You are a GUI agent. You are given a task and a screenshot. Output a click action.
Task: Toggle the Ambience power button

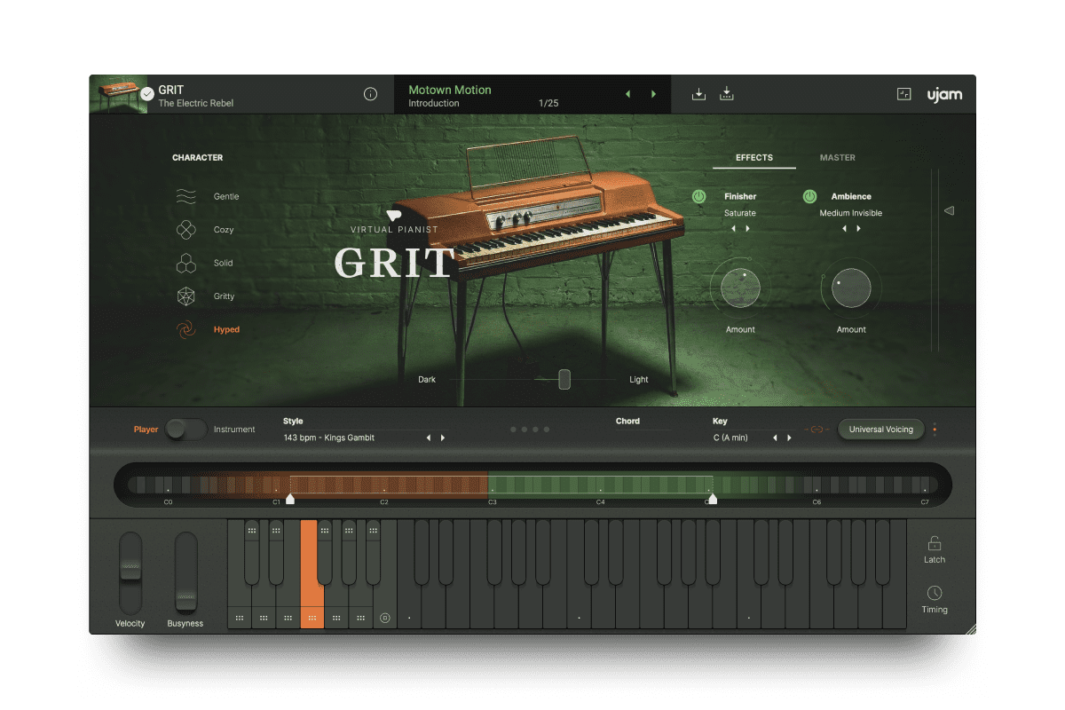pyautogui.click(x=809, y=196)
